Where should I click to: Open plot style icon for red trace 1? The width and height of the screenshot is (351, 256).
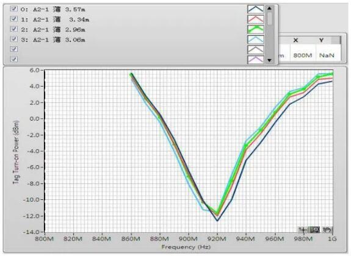tap(256, 19)
